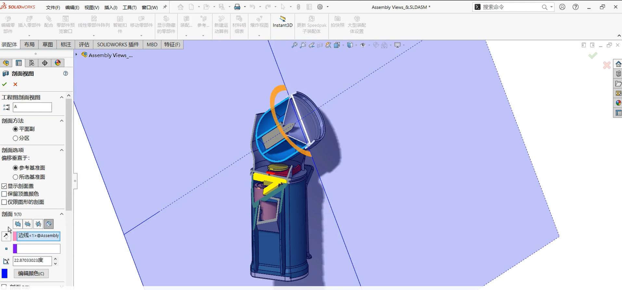The height and width of the screenshot is (290, 622).
Task: Select the 所选基准面 radio option
Action: point(15,177)
